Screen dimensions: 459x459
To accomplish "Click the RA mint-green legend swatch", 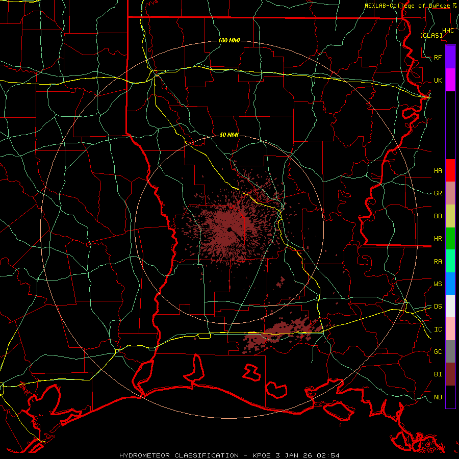I will (x=450, y=261).
